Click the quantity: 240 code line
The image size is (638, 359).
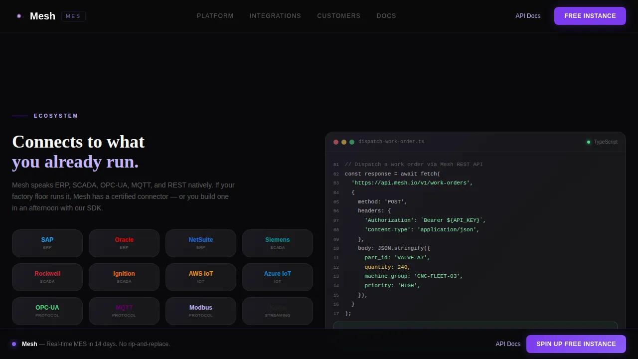tap(387, 267)
